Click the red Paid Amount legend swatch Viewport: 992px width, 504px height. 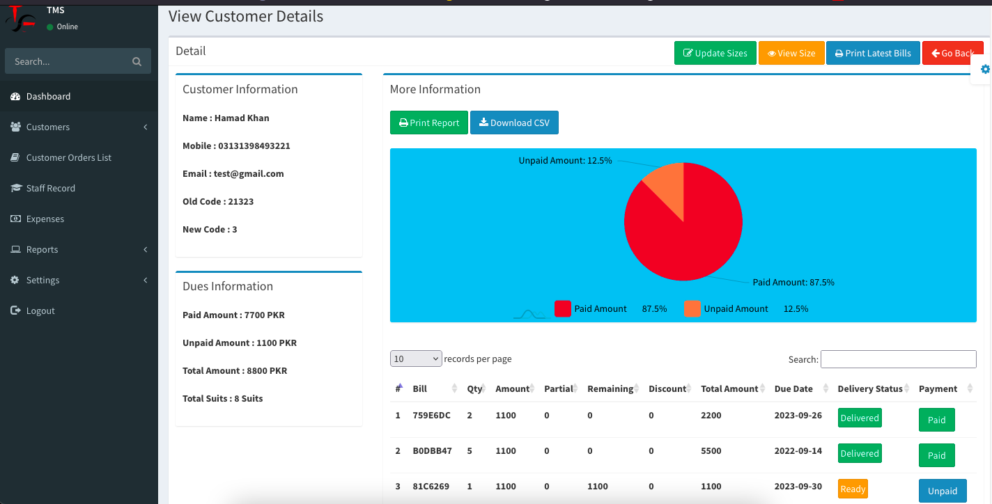click(x=562, y=308)
